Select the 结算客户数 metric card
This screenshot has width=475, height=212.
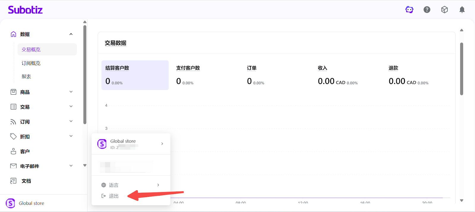(x=135, y=75)
